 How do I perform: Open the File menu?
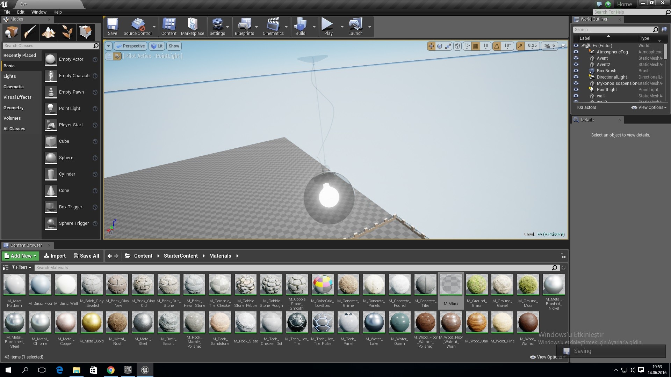tap(7, 12)
